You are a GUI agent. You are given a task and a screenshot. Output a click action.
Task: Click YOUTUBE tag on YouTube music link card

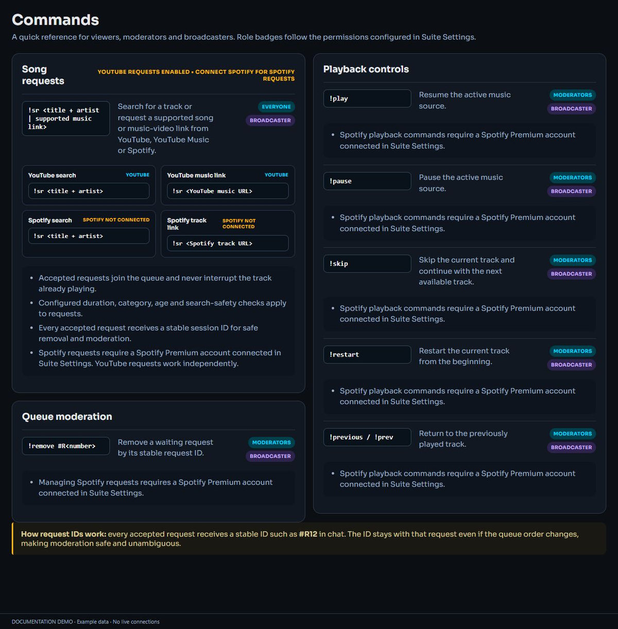click(x=277, y=175)
